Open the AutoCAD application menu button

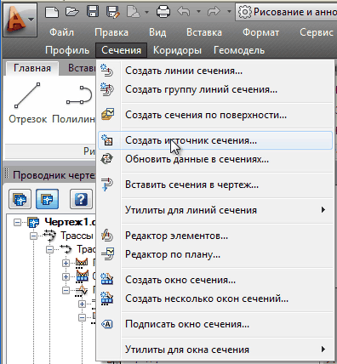point(20,20)
